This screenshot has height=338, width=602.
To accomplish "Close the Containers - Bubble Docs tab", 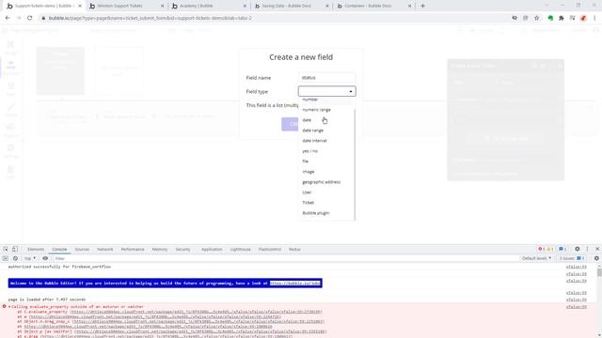I will pyautogui.click(x=409, y=6).
